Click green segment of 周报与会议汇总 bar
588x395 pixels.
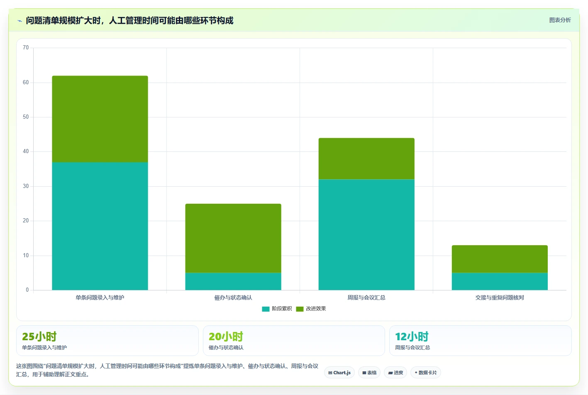coord(366,158)
